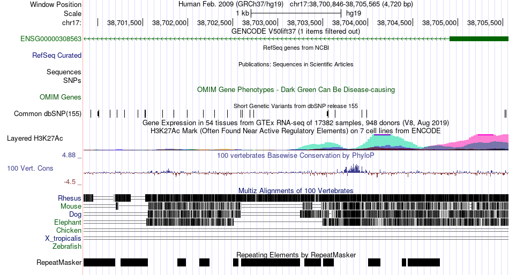Click the SNPs track label
Image resolution: width=509 pixels, height=275 pixels.
72,80
